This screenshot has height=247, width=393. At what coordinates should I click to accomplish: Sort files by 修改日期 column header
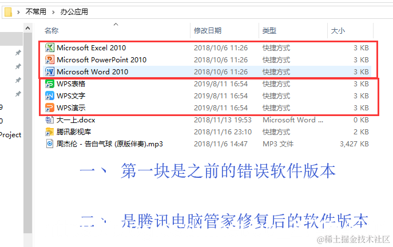coord(208,30)
